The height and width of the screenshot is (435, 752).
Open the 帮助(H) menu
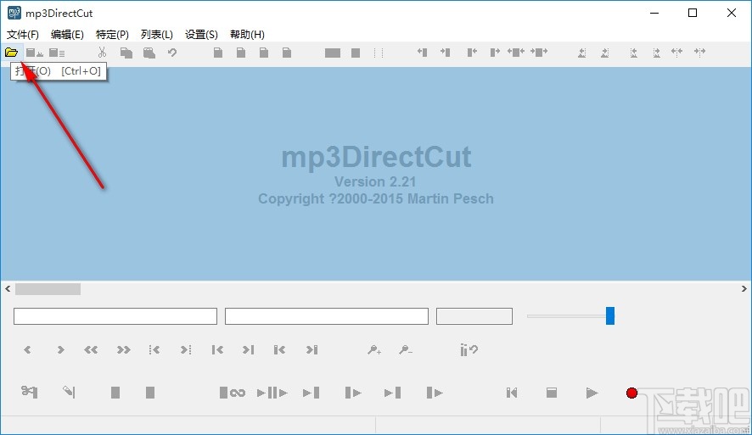click(x=247, y=35)
